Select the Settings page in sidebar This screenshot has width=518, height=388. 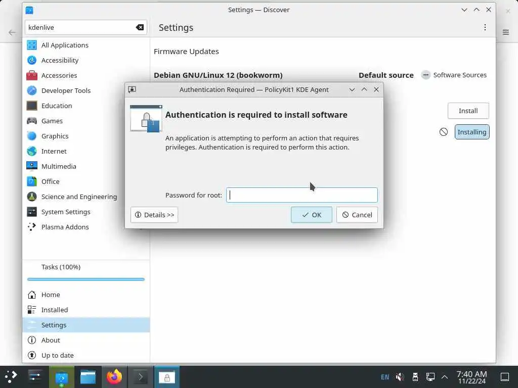coord(86,325)
